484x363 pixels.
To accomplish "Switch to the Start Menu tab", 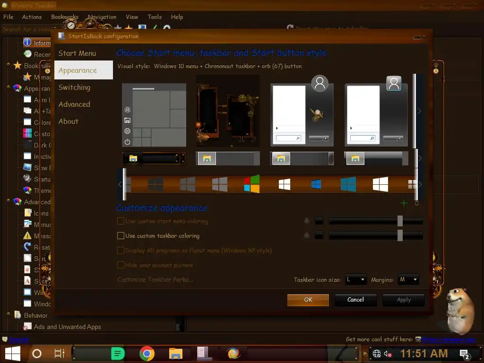I will pyautogui.click(x=84, y=53).
